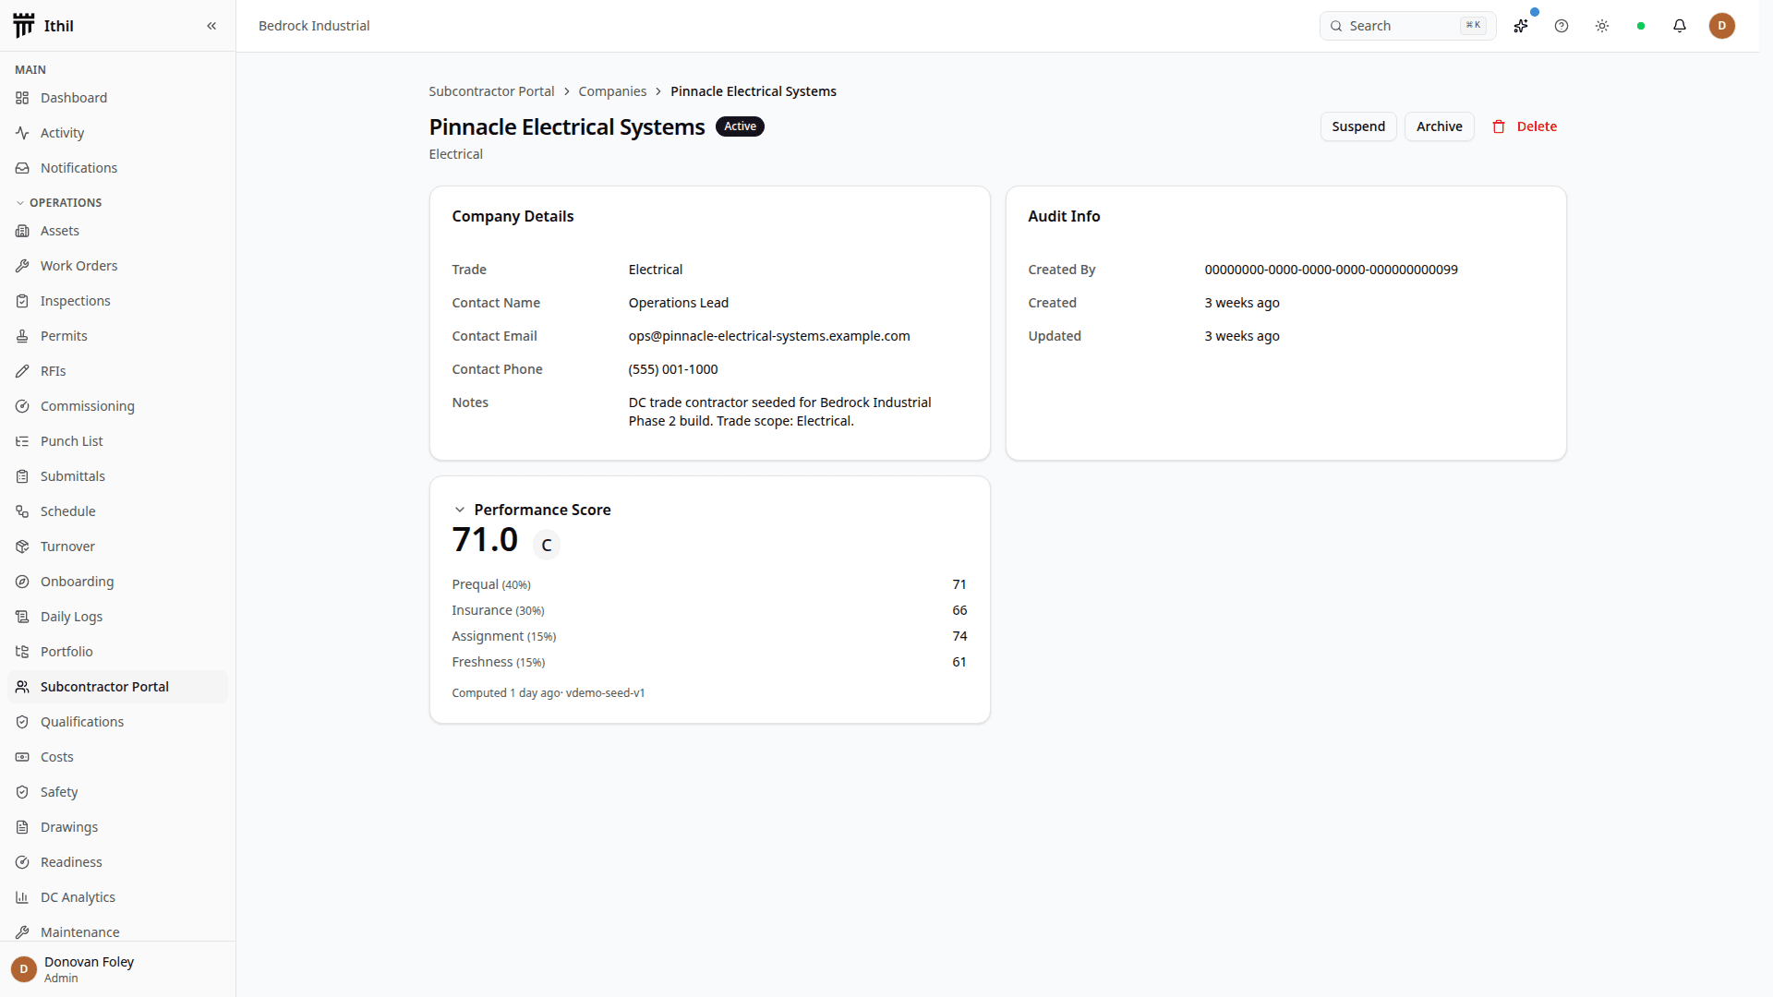Collapse the Performance Score chevron
Image resolution: width=1773 pixels, height=997 pixels.
[459, 510]
